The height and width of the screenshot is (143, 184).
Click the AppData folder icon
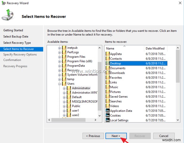pyautogui.click(x=107, y=54)
